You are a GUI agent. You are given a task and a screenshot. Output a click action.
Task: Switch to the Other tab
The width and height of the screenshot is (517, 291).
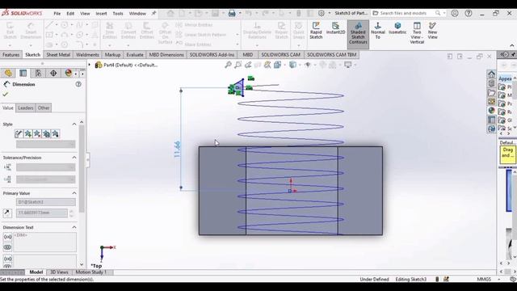(x=43, y=108)
